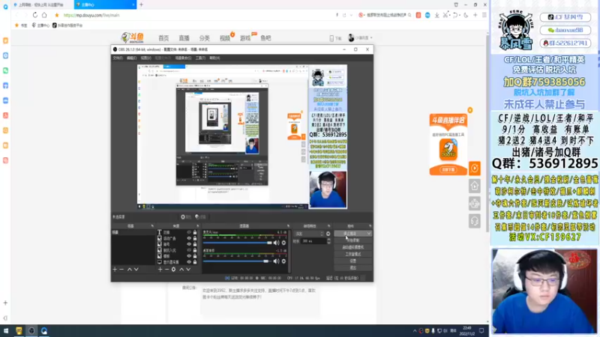Open the Douyu 直播 nav link
600x337 pixels.
pyautogui.click(x=184, y=38)
